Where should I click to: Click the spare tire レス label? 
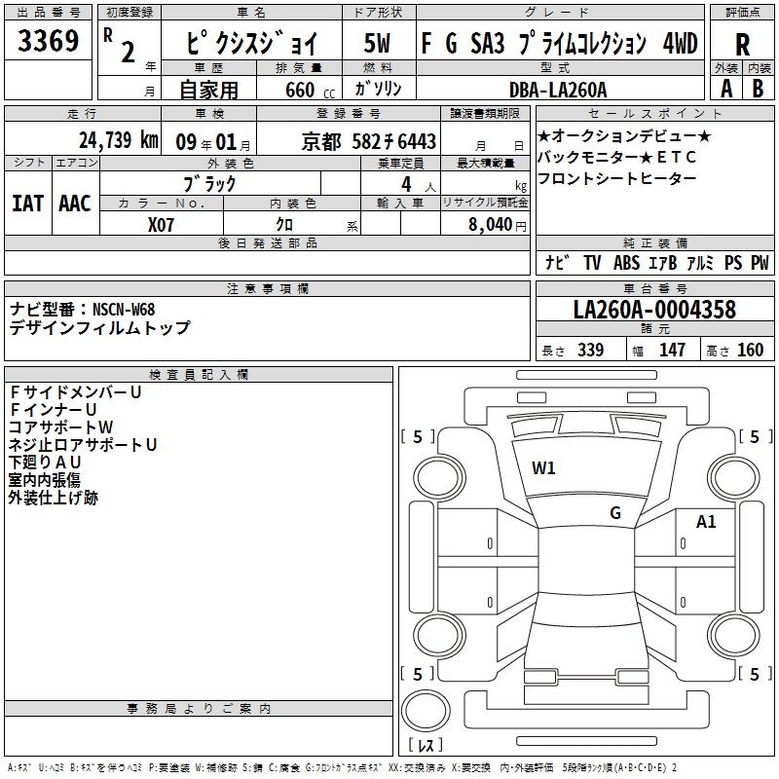pyautogui.click(x=426, y=744)
